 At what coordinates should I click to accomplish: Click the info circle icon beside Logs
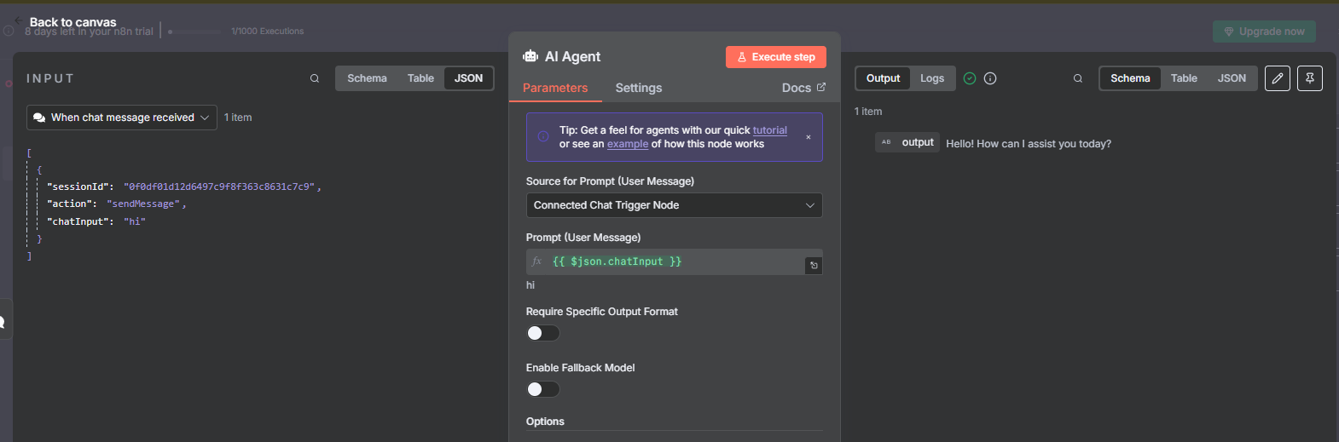click(x=990, y=78)
